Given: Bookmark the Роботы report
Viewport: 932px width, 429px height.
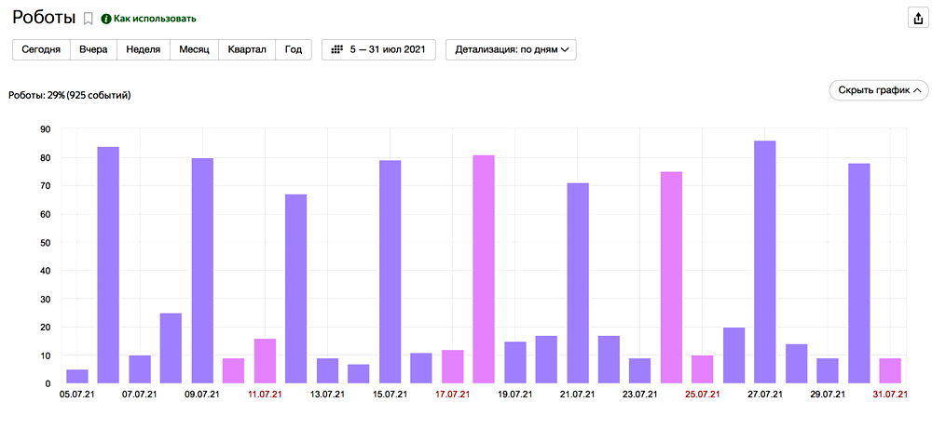Looking at the screenshot, I should click(x=89, y=19).
